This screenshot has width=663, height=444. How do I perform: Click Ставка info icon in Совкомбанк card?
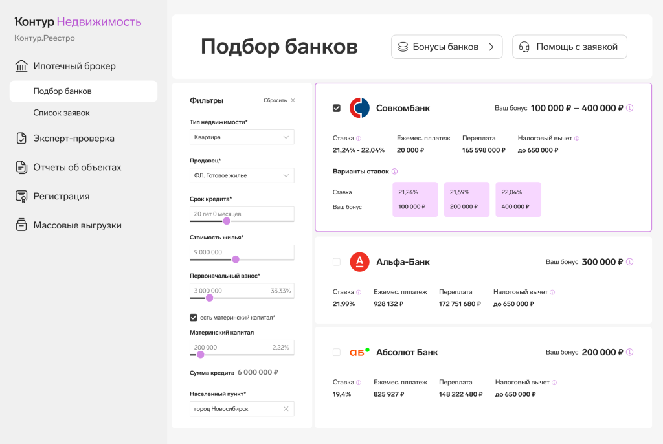tap(359, 139)
